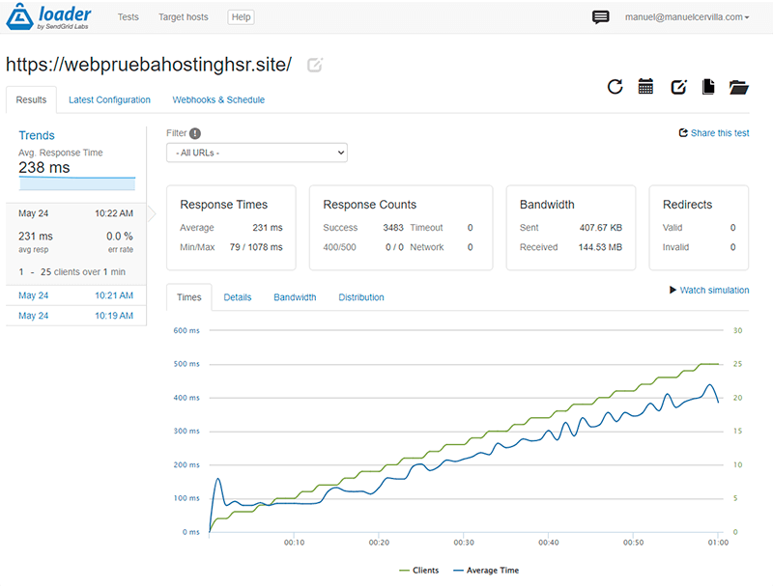
Task: Open the chat messages icon
Action: pyautogui.click(x=600, y=17)
